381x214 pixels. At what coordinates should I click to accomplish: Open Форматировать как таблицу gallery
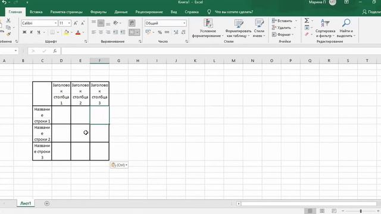click(238, 28)
